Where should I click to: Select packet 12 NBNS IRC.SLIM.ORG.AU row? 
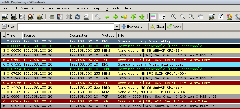(x=120, y=92)
